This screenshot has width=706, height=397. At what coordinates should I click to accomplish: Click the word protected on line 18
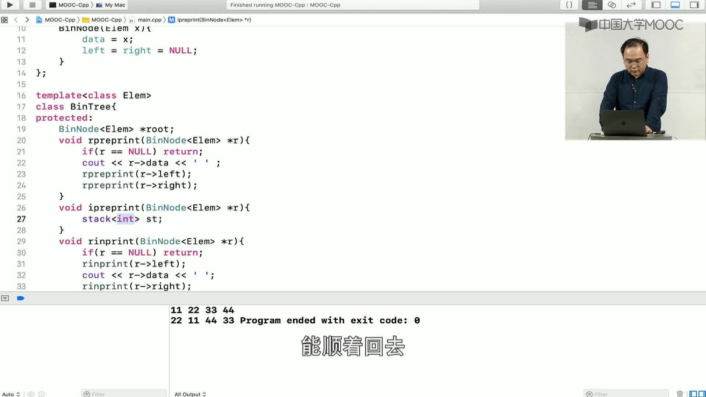pos(62,118)
